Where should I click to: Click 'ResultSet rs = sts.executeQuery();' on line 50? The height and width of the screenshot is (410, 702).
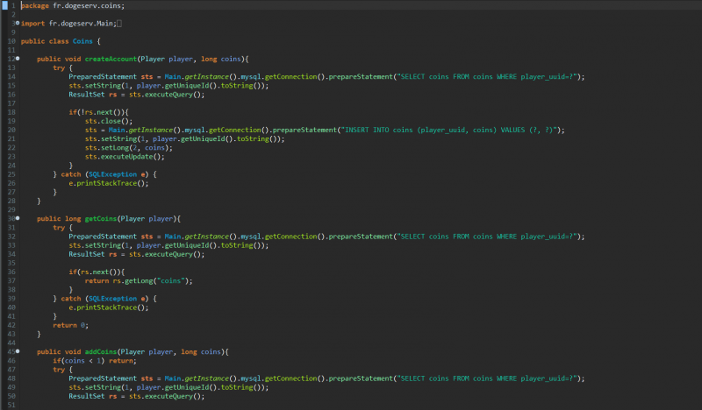(x=137, y=396)
